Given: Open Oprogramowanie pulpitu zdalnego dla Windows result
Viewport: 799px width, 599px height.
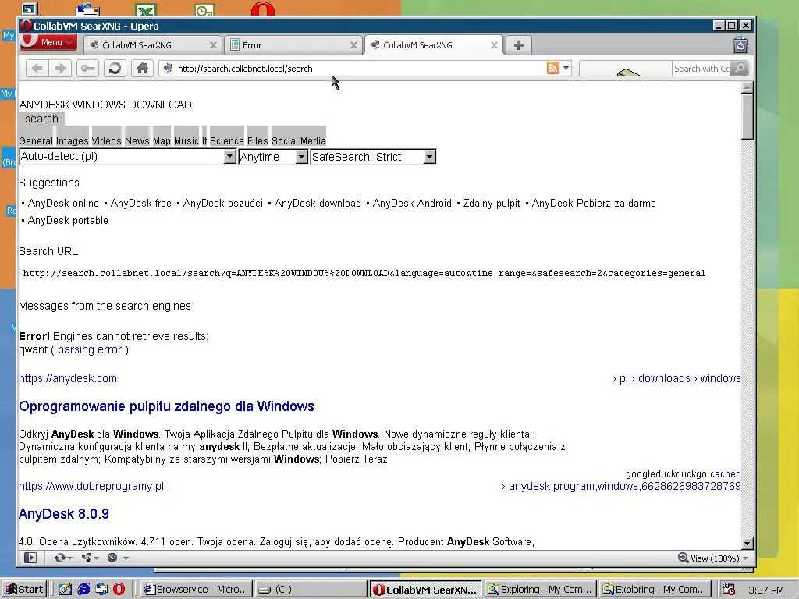Looking at the screenshot, I should tap(166, 406).
